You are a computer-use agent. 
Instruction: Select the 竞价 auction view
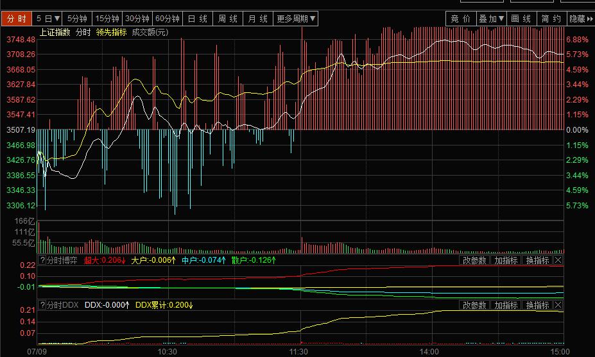coord(460,19)
